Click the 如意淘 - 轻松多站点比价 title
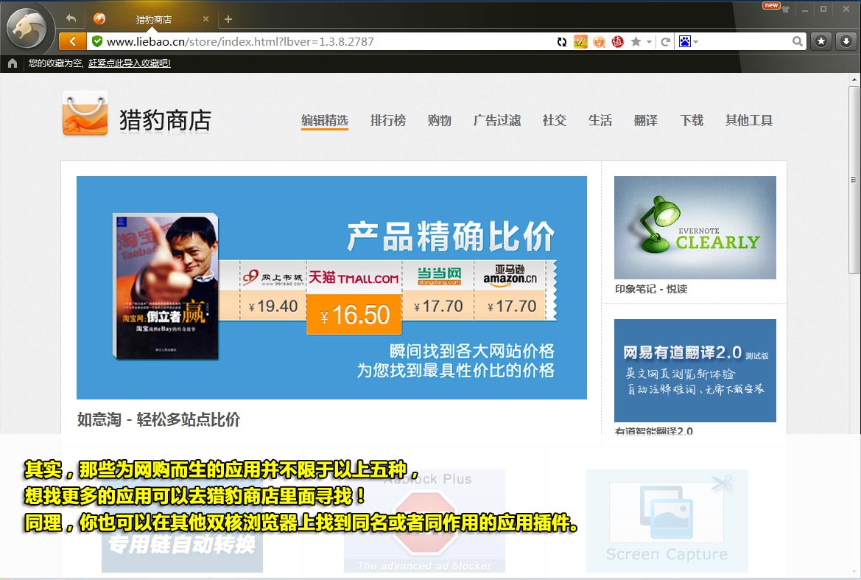The width and height of the screenshot is (861, 580). click(x=158, y=419)
